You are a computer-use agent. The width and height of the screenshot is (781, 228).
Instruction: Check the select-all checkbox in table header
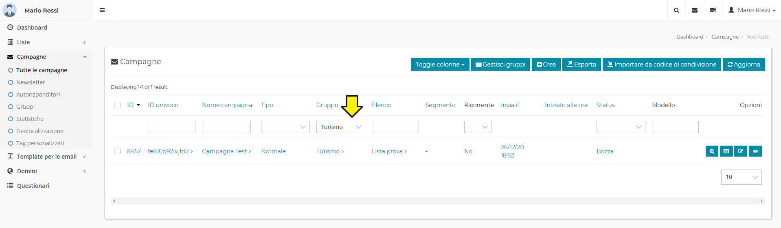(x=117, y=105)
